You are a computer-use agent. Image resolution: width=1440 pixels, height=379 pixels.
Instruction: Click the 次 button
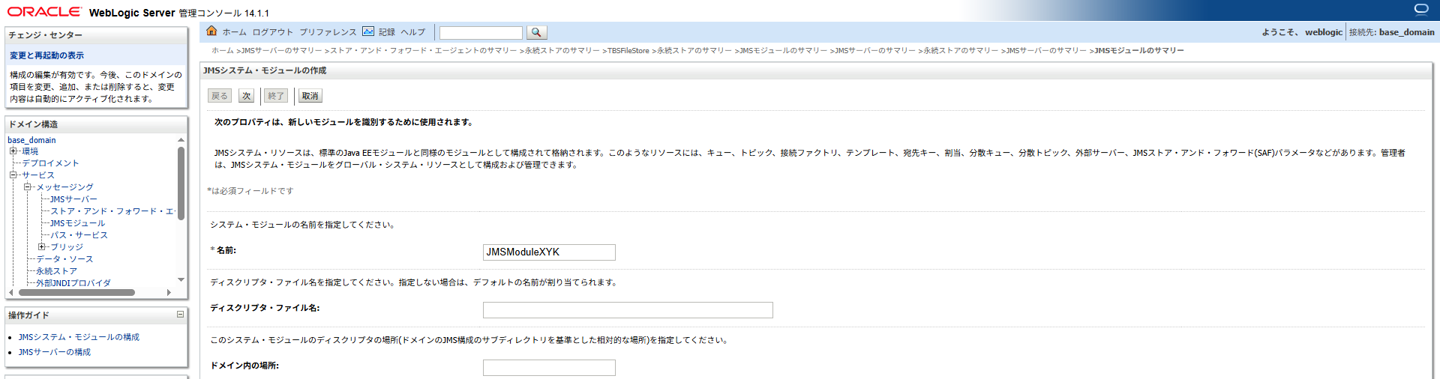pyautogui.click(x=247, y=96)
